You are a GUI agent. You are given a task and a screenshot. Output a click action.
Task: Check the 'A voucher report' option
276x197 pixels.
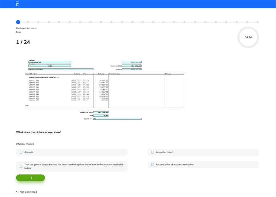152,152
